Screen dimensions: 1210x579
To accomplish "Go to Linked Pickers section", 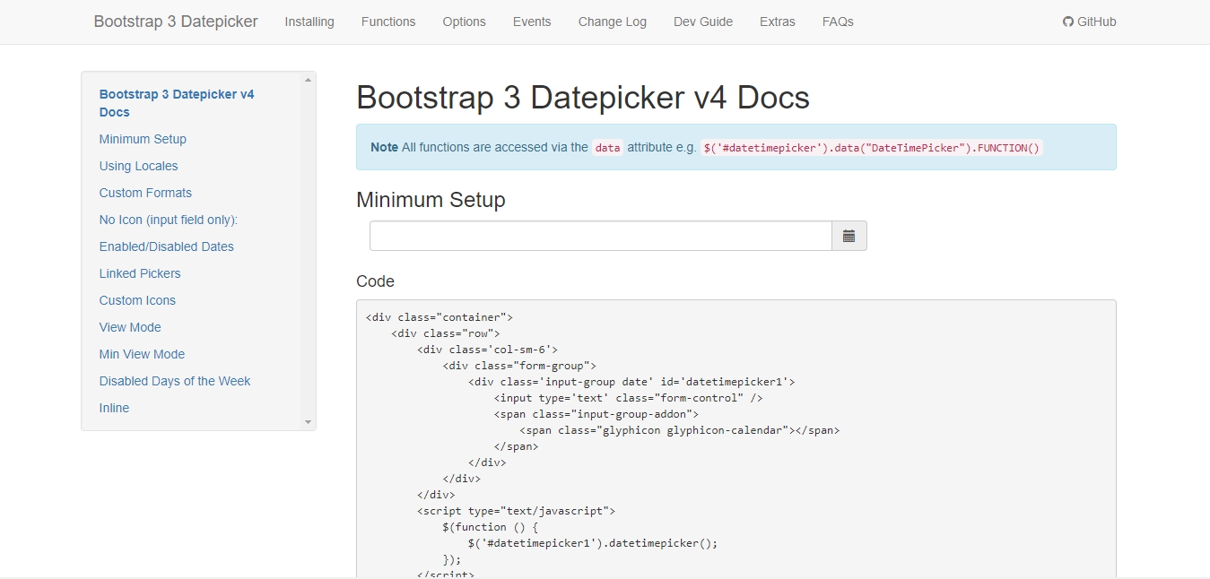I will 140,273.
